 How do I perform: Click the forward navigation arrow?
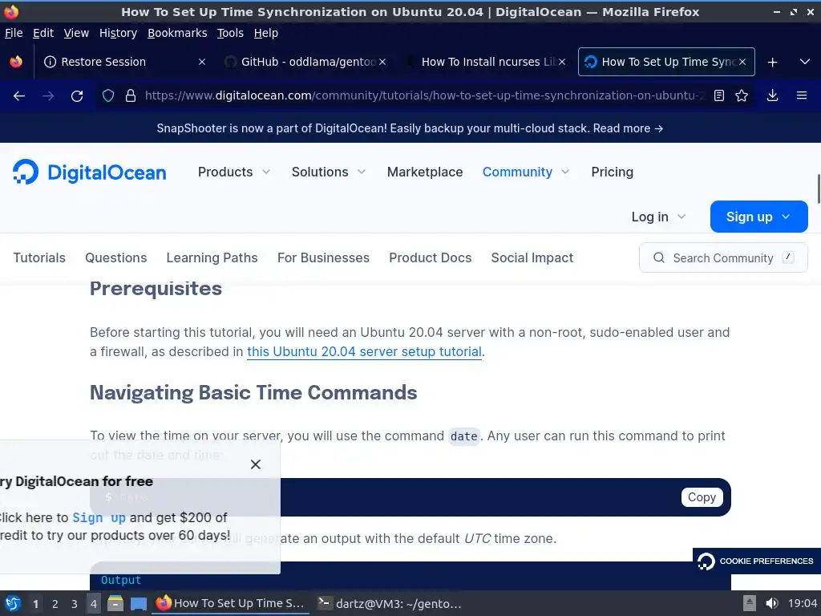[x=48, y=96]
